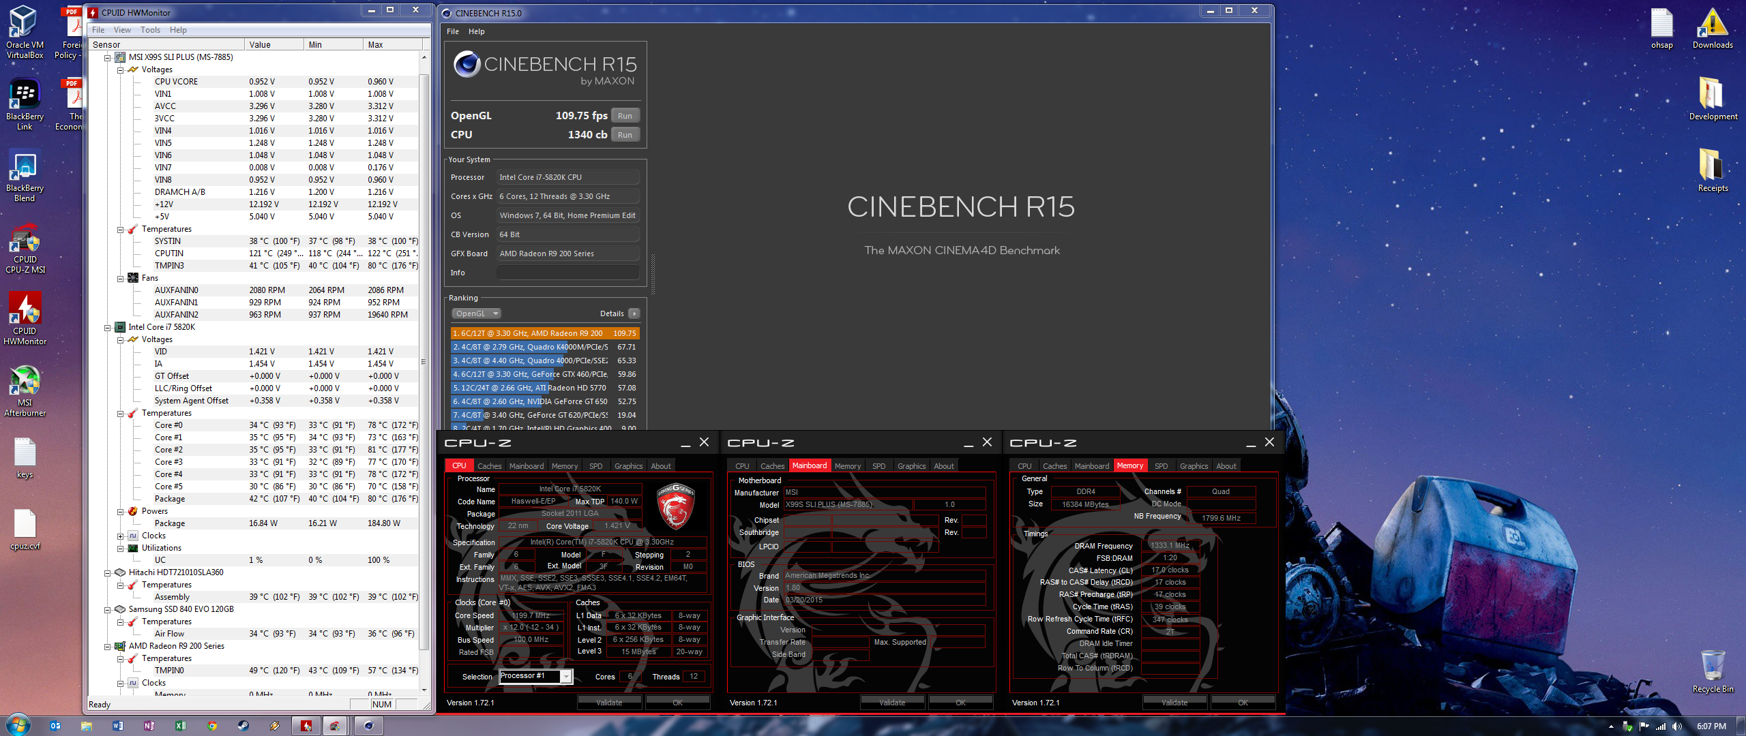1746x736 pixels.
Task: Switch to Cinebench via taskbar button
Action: pos(369,726)
